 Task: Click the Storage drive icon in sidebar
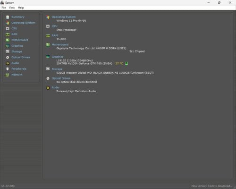tap(8, 52)
